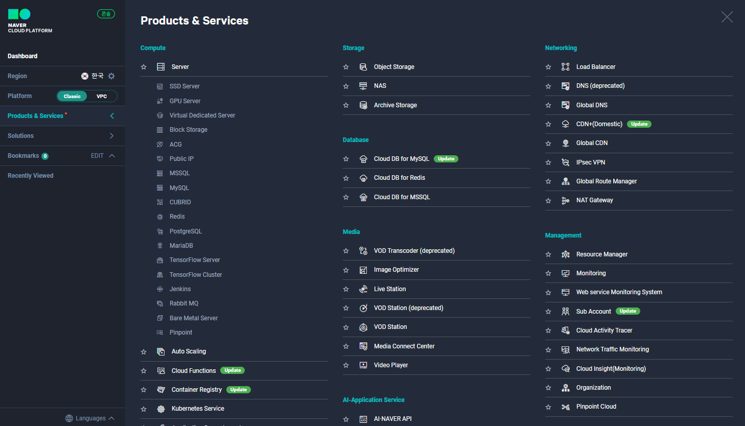Image resolution: width=745 pixels, height=426 pixels.
Task: Select Products & Services in sidebar
Action: click(x=35, y=116)
